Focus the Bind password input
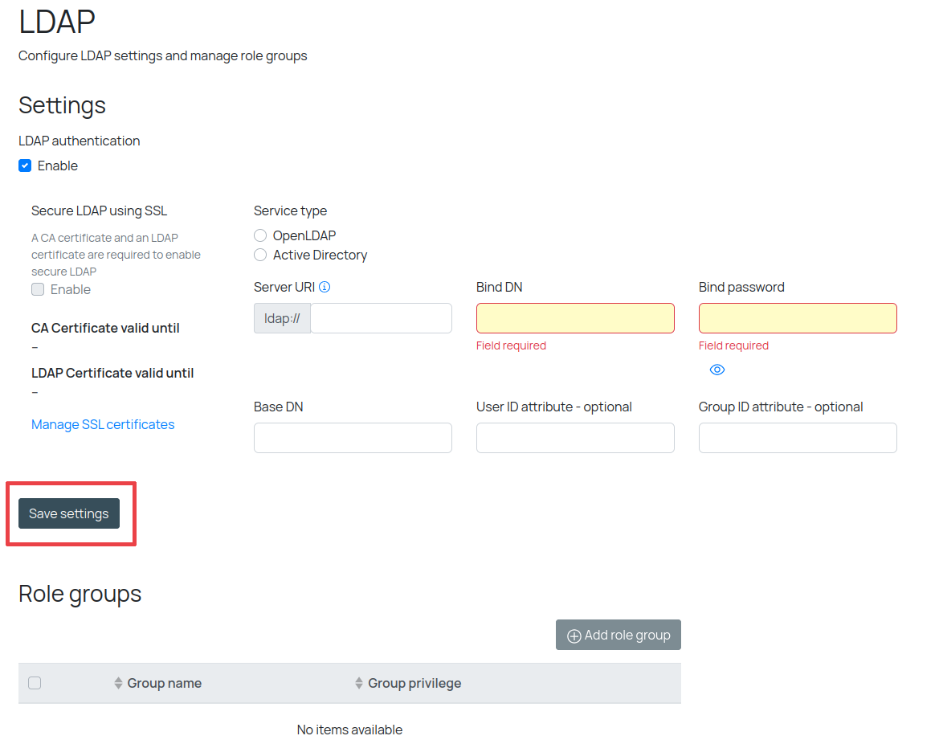Image resolution: width=939 pixels, height=744 pixels. click(x=798, y=318)
